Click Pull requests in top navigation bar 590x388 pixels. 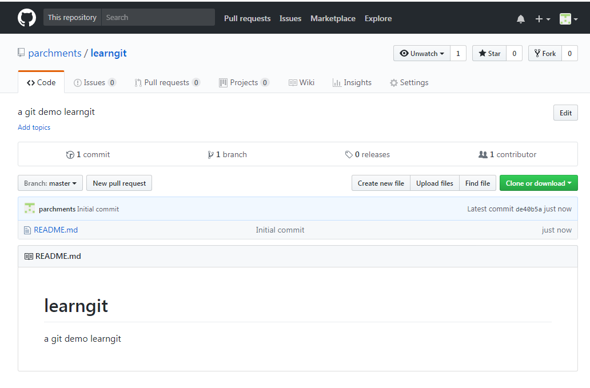pyautogui.click(x=247, y=18)
